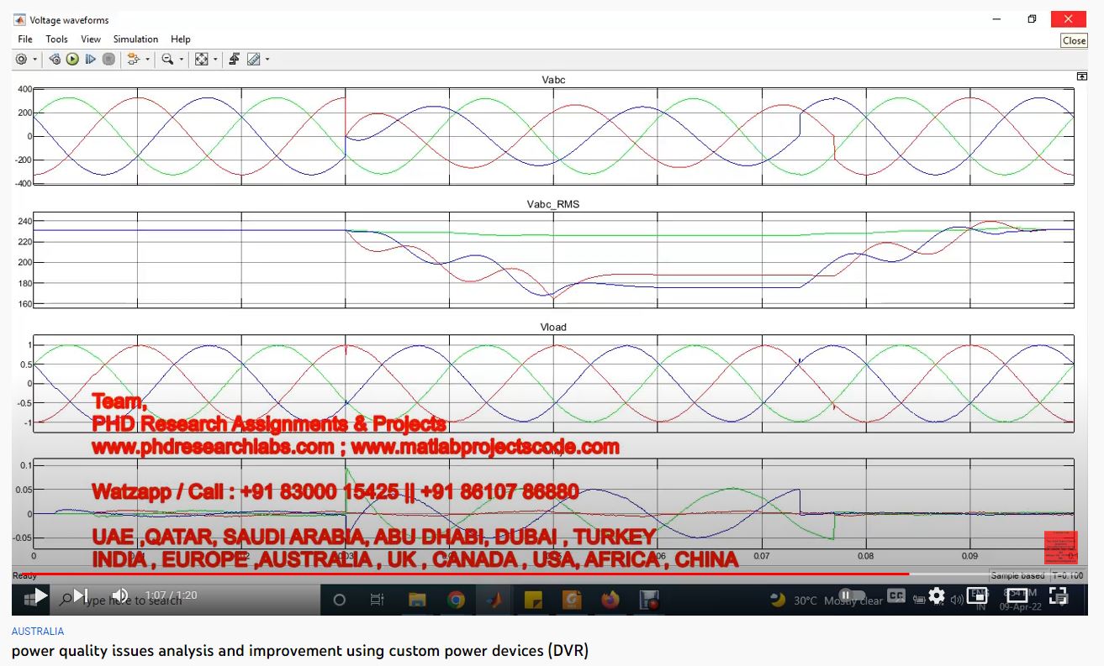The image size is (1104, 666).
Task: Click the Scale Axes Limits icon
Action: tap(202, 59)
